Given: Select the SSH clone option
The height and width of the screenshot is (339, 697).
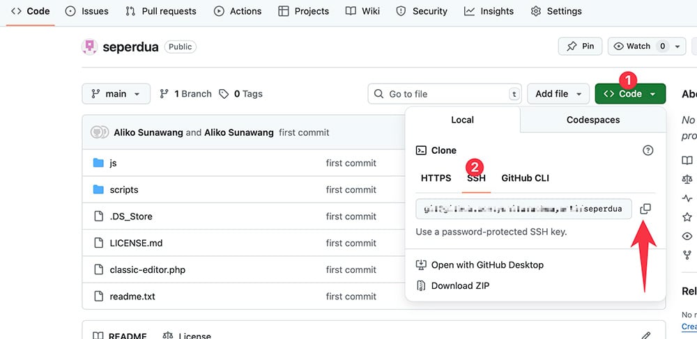Looking at the screenshot, I should 476,178.
